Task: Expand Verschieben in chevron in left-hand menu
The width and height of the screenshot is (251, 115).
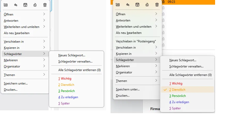Action: (44, 41)
